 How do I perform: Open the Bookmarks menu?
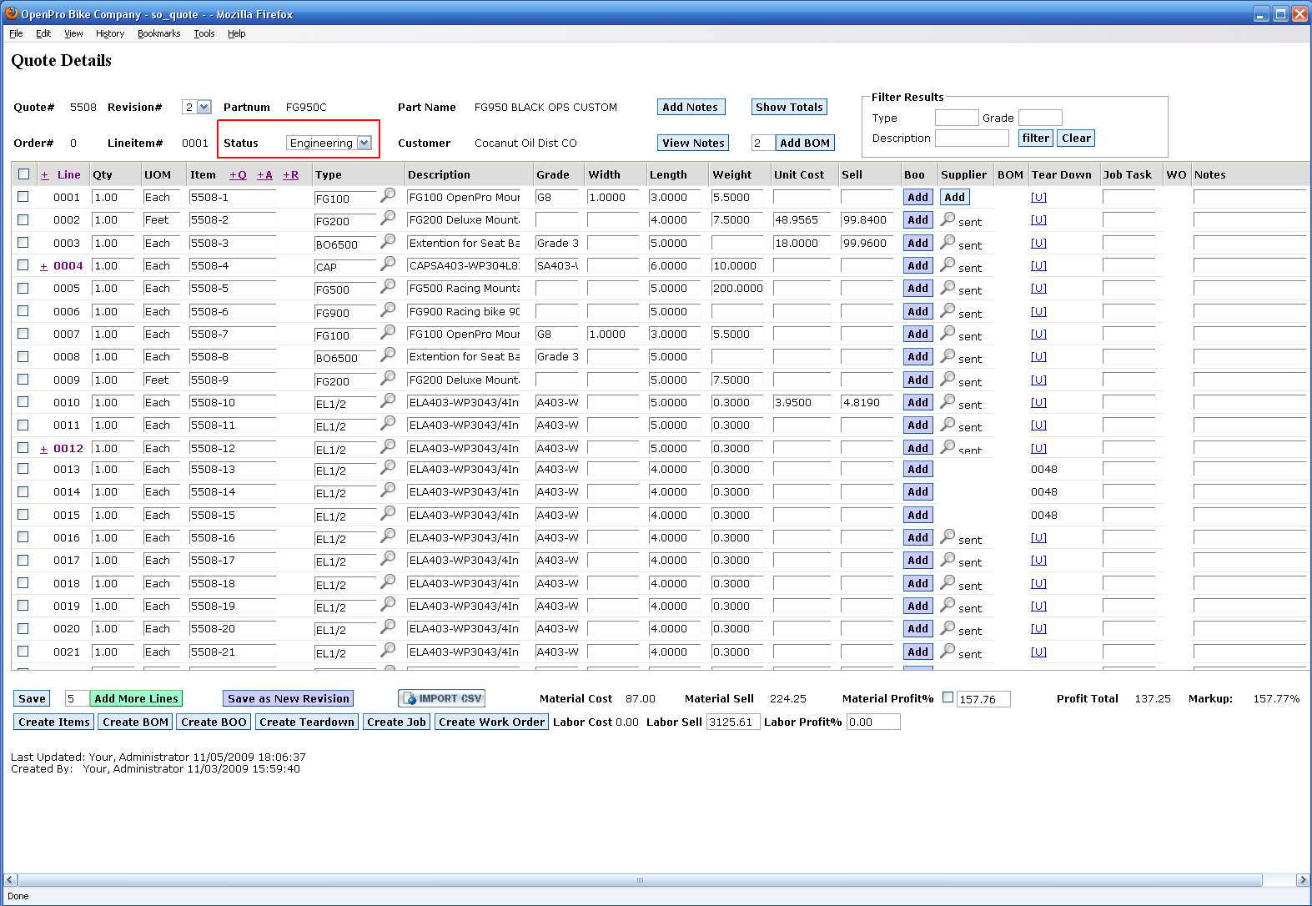click(x=158, y=33)
